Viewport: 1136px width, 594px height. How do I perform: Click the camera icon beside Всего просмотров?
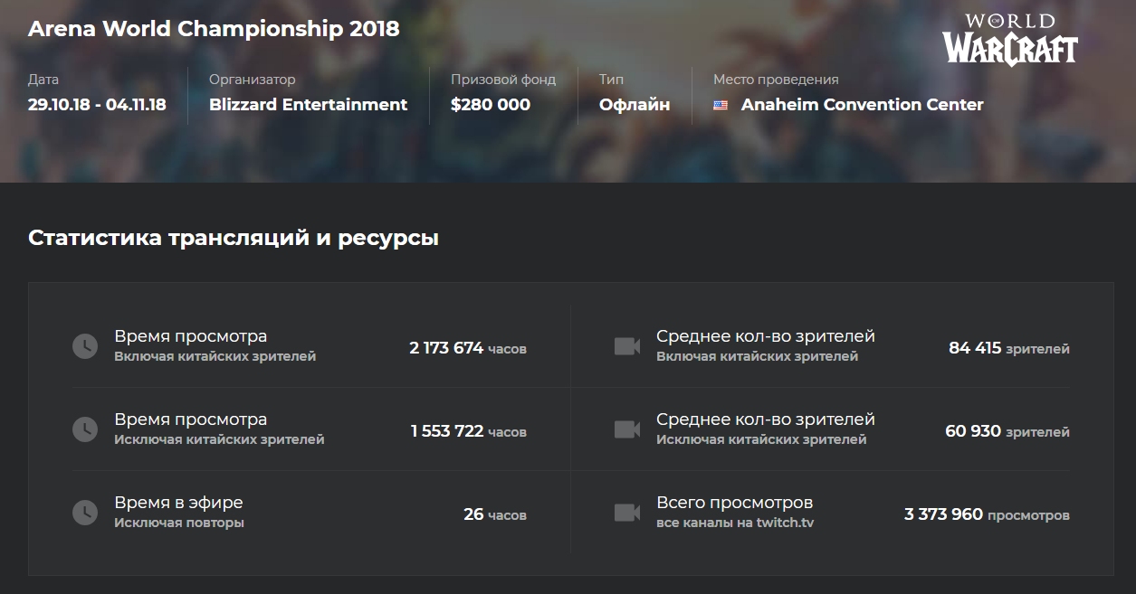coord(627,513)
